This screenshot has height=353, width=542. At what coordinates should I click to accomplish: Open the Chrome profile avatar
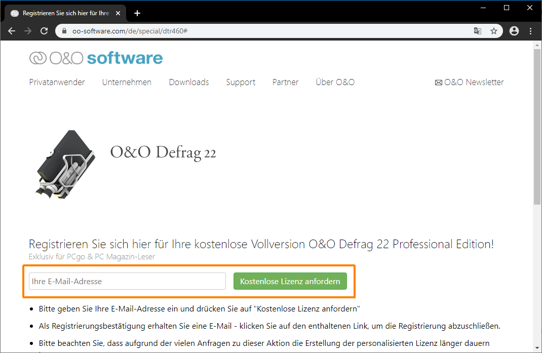[514, 31]
